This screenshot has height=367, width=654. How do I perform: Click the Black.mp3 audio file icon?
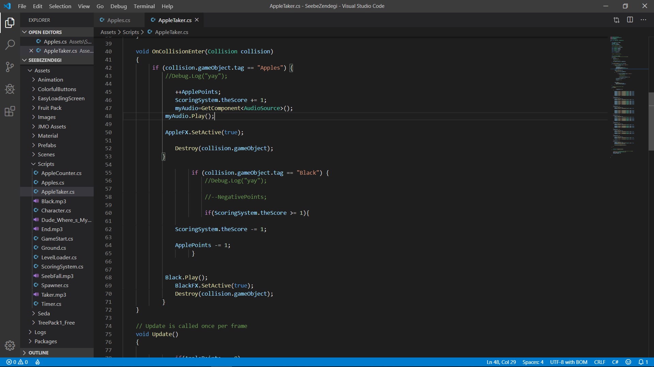point(36,201)
